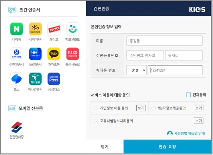Enable 고유식별정보처리동의 consent
213x155 pixels.
[x=96, y=121]
